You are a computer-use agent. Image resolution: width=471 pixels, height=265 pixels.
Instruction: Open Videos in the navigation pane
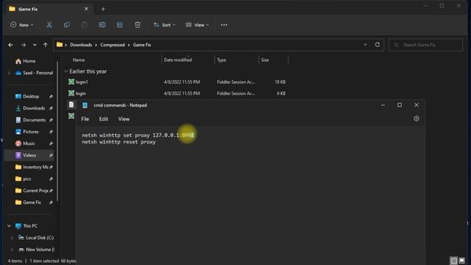[29, 155]
